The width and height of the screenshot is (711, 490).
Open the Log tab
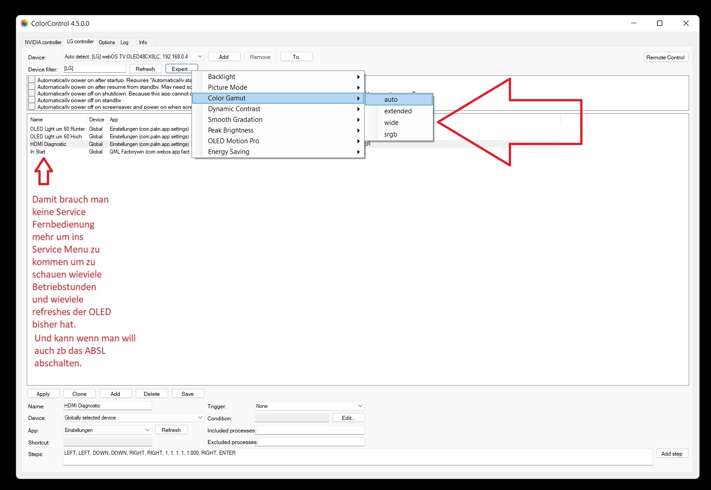coord(125,42)
